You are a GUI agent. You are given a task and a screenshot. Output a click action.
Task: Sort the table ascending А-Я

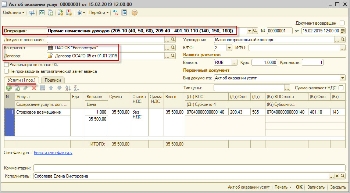[x=68, y=88]
